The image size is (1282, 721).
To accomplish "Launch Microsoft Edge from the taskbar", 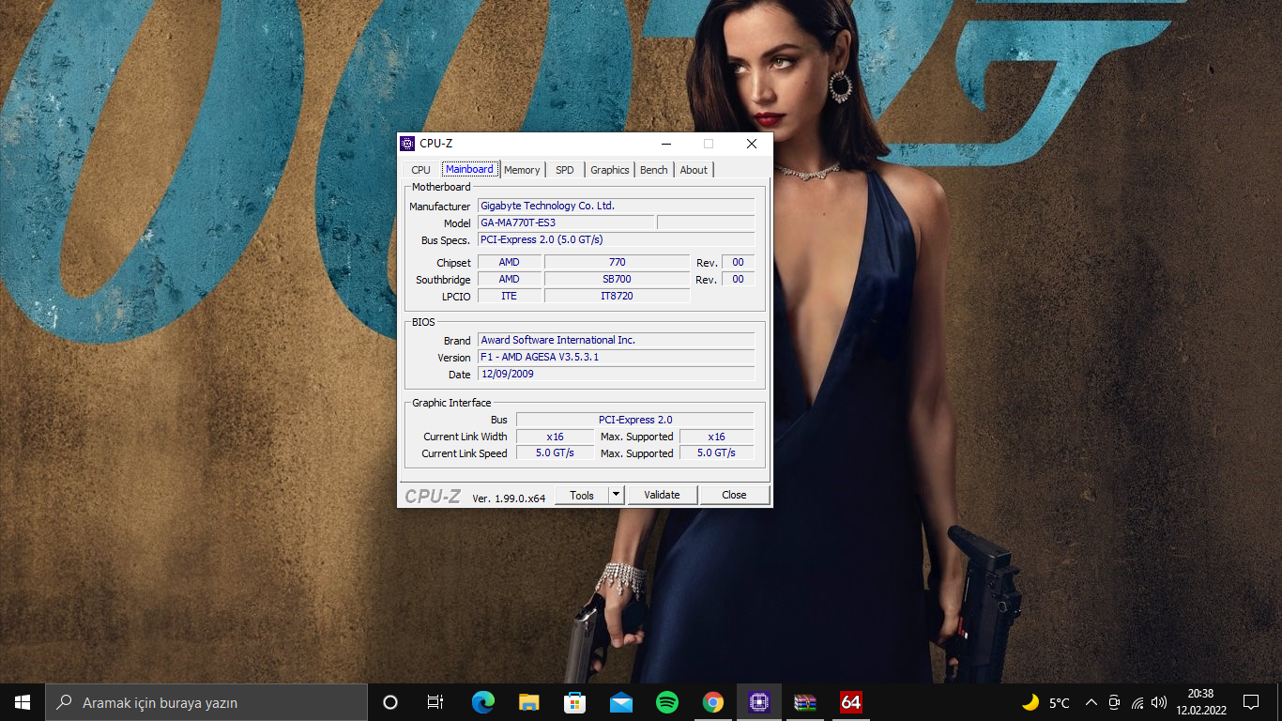I will [483, 702].
